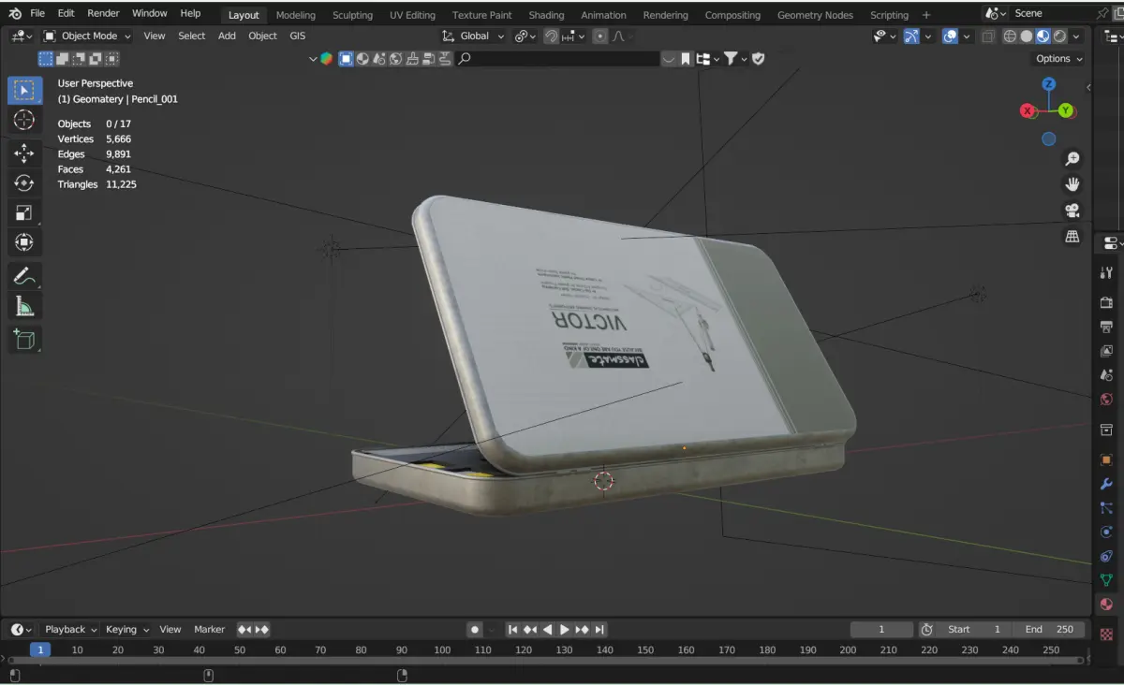Switch to material preview shading
Image resolution: width=1124 pixels, height=685 pixels.
[1043, 36]
